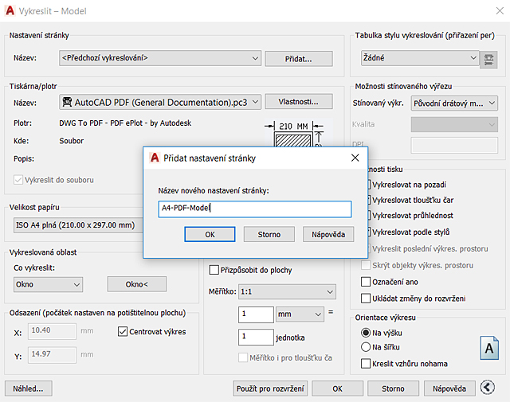The width and height of the screenshot is (510, 402).
Task: Click the Přidat... button
Action: (x=299, y=59)
